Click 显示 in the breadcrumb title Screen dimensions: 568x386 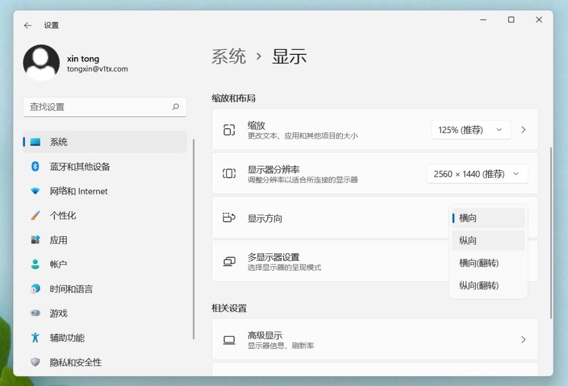289,57
